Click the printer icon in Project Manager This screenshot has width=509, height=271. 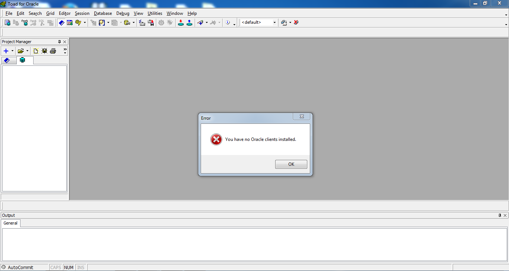click(x=53, y=51)
